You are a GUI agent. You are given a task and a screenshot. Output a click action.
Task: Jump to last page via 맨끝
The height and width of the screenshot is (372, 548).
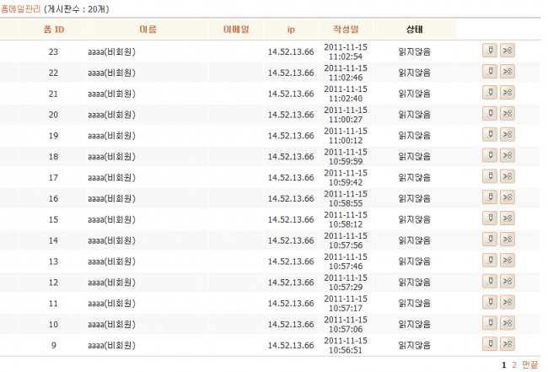[x=529, y=365]
